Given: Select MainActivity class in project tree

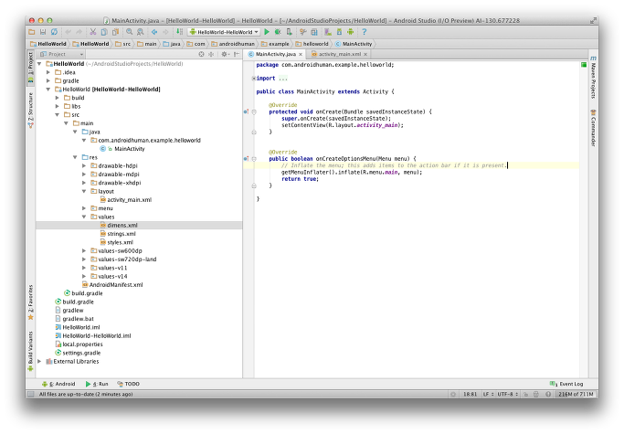Looking at the screenshot, I should coord(122,149).
